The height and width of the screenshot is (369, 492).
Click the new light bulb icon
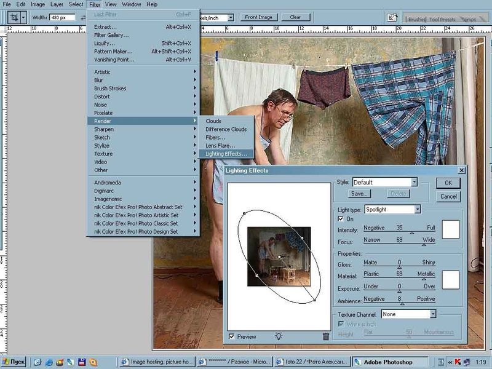coord(279,336)
